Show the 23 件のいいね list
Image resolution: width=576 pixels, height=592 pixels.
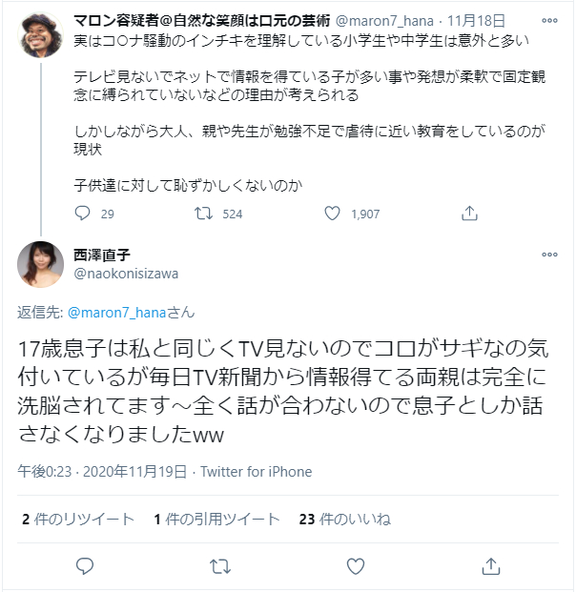[344, 520]
